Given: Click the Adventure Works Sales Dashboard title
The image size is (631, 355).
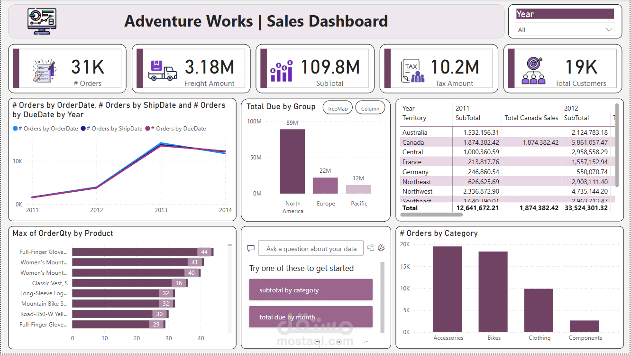Looking at the screenshot, I should 256,21.
